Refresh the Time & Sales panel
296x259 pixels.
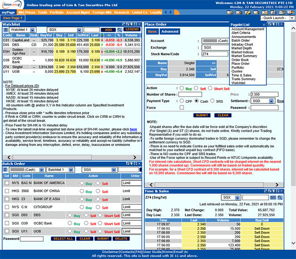(x=270, y=191)
